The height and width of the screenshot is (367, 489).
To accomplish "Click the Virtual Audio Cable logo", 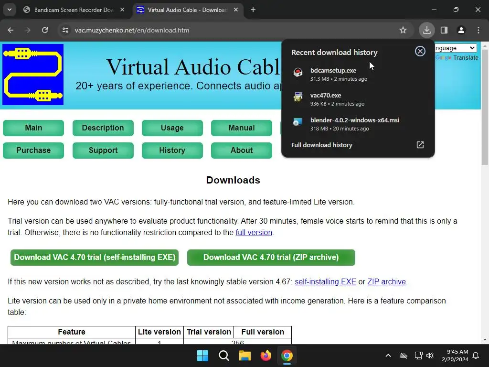I will (x=33, y=75).
